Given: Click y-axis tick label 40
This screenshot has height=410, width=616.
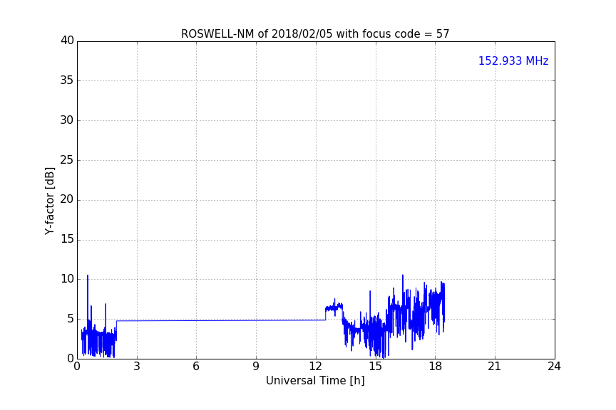Looking at the screenshot, I should pyautogui.click(x=67, y=41).
